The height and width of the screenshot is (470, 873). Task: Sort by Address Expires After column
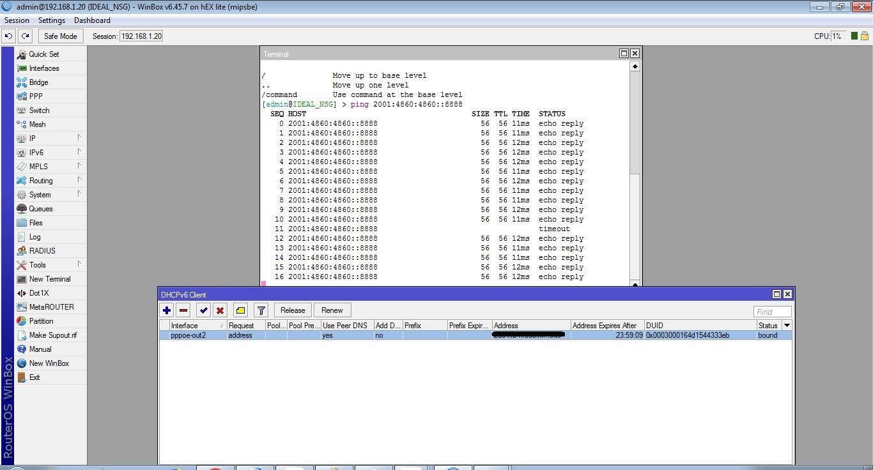pos(607,326)
